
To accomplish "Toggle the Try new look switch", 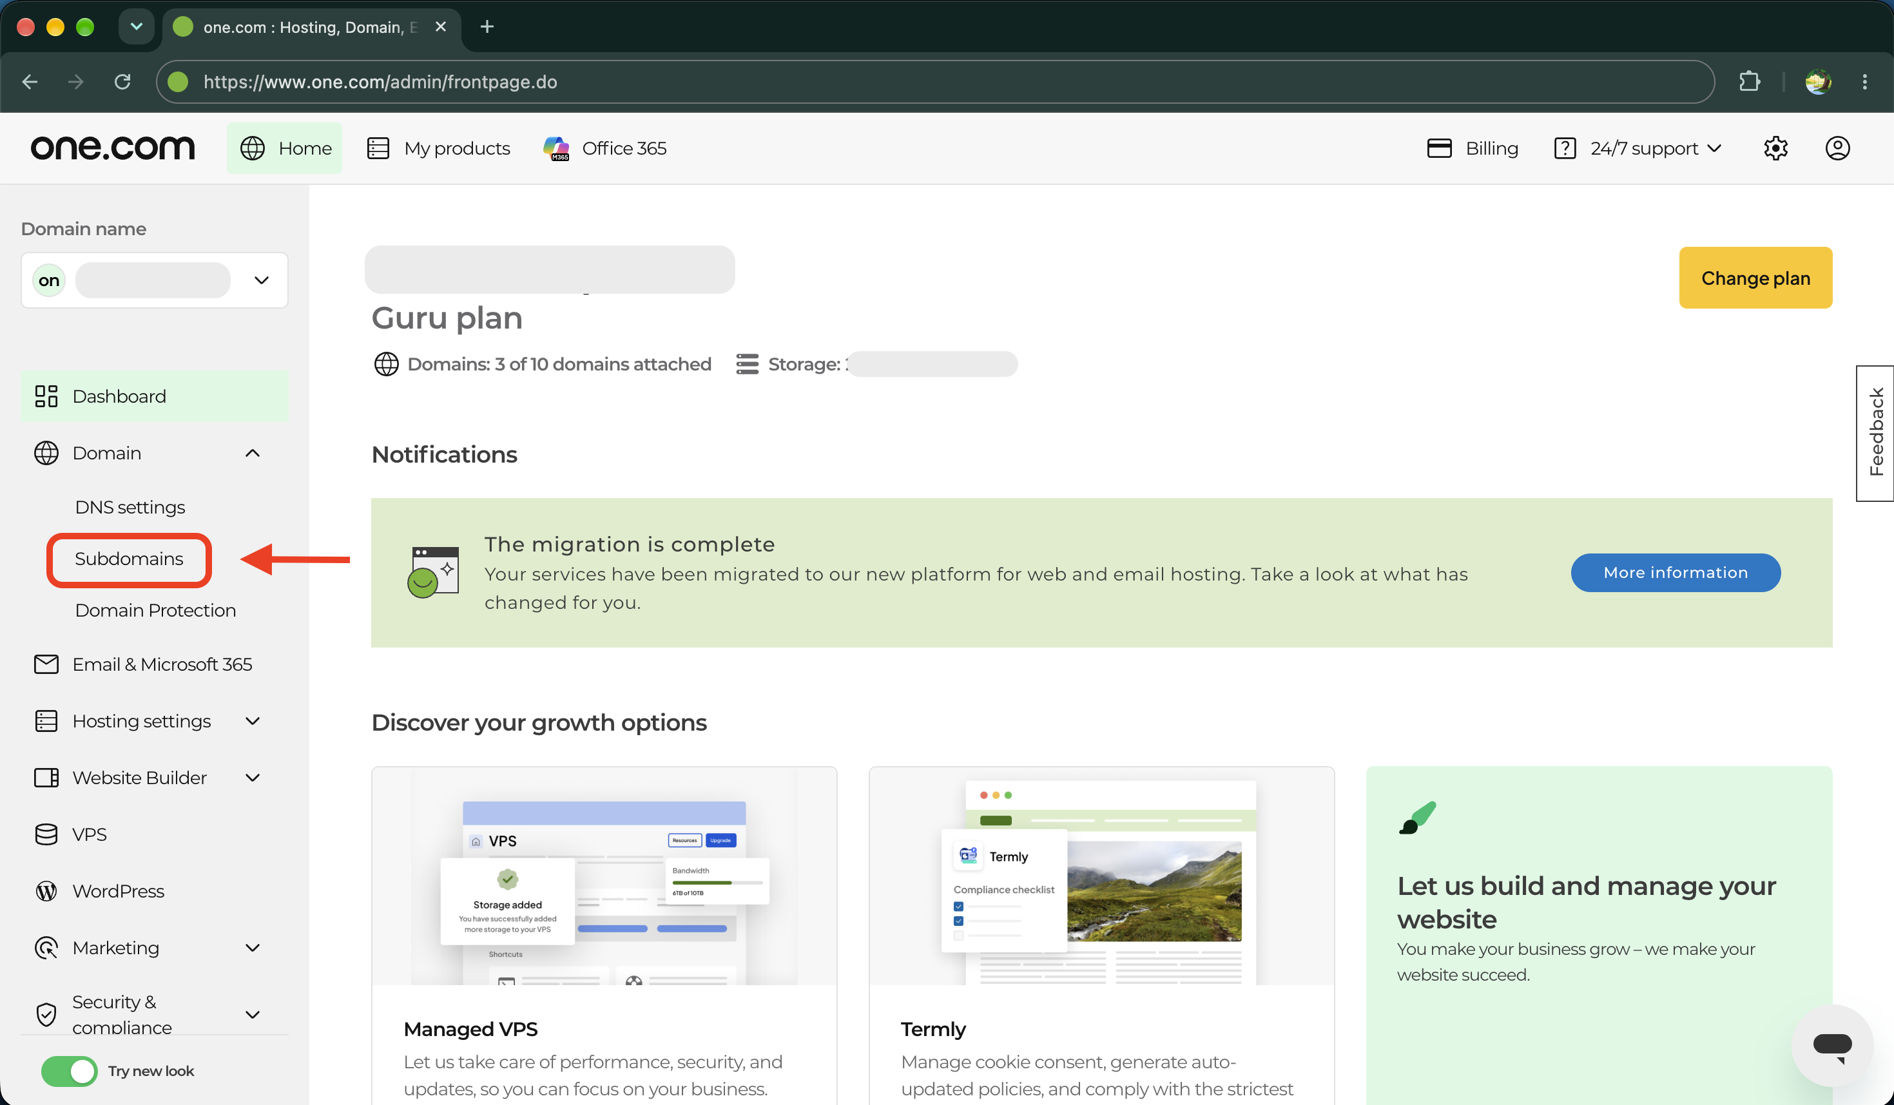I will [x=69, y=1070].
